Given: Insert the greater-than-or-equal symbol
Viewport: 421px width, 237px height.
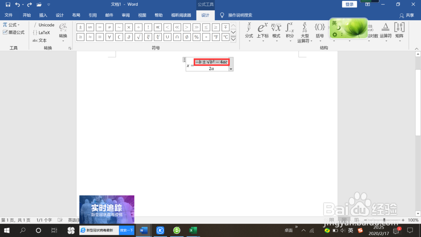Looking at the screenshot, I should point(216,27).
